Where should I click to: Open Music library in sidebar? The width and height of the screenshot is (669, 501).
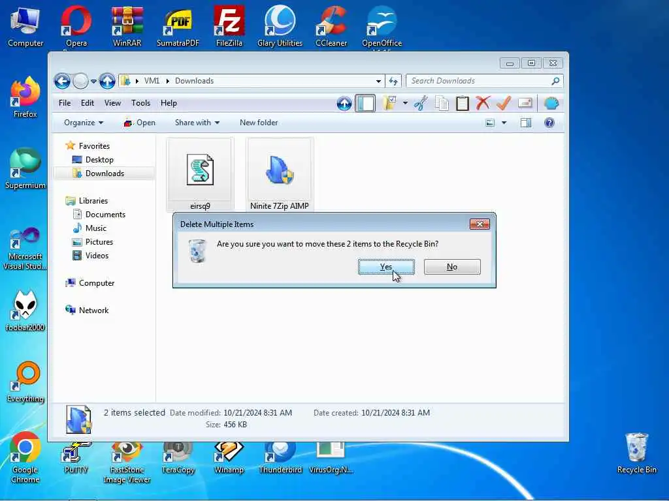[x=95, y=228]
